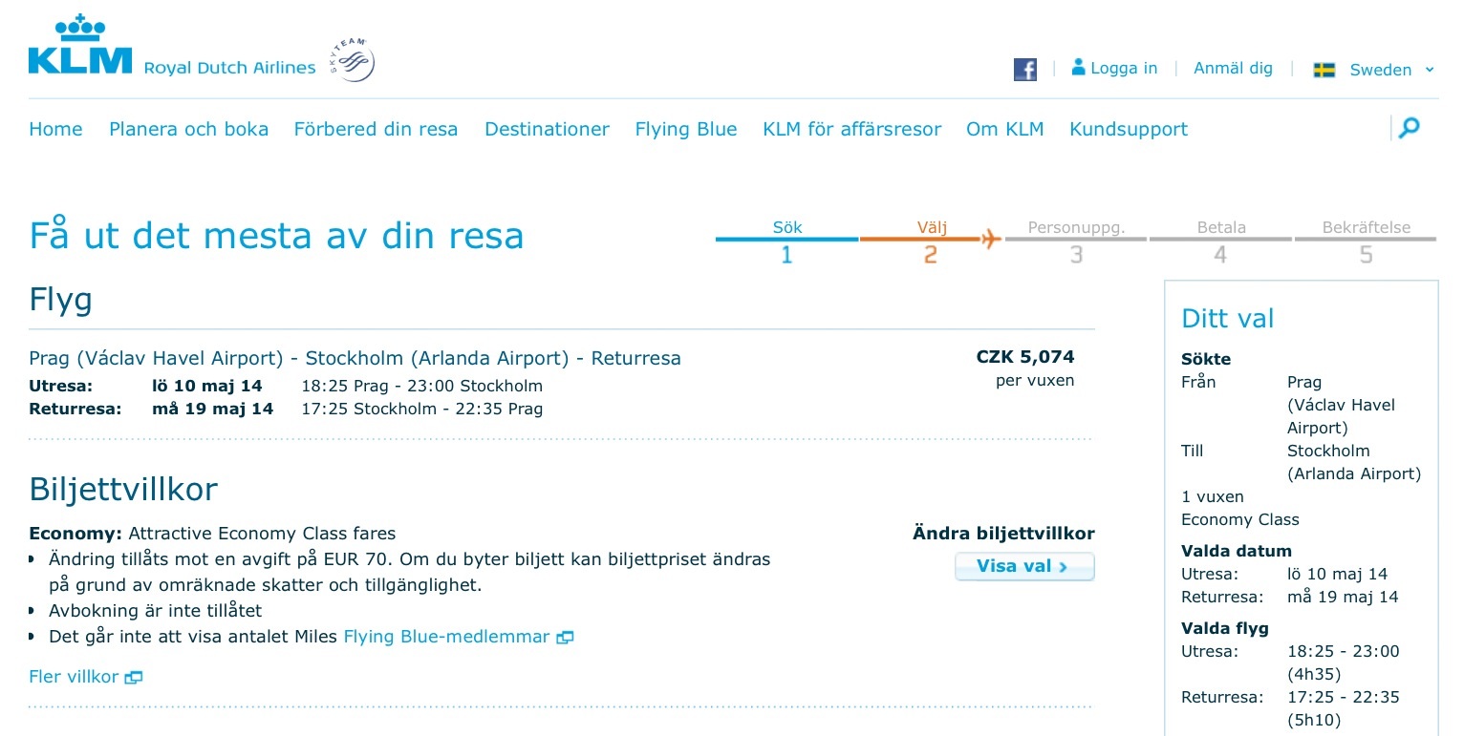1464x736 pixels.
Task: Open the Förbered din resa menu
Action: 376,129
